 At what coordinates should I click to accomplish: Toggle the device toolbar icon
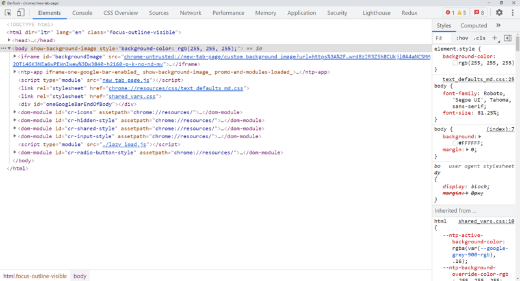[x=21, y=12]
